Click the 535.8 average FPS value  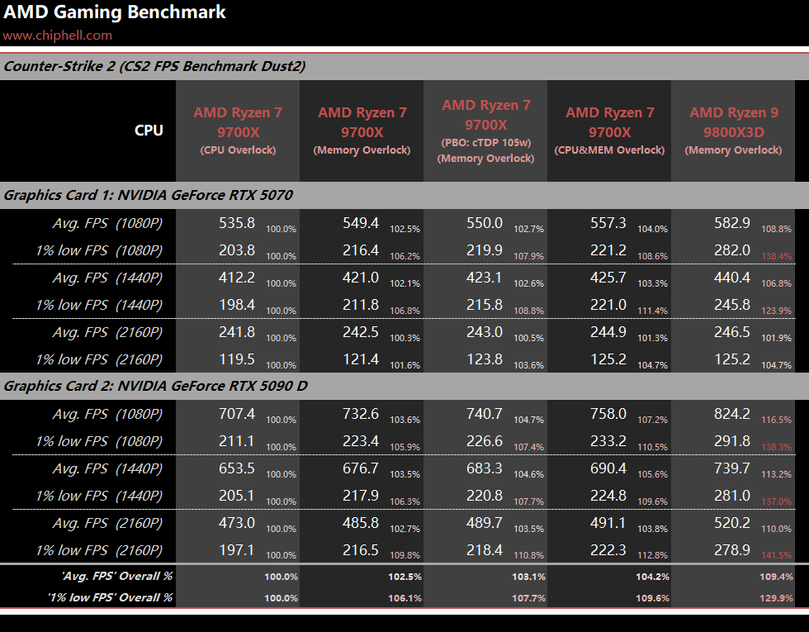click(237, 223)
